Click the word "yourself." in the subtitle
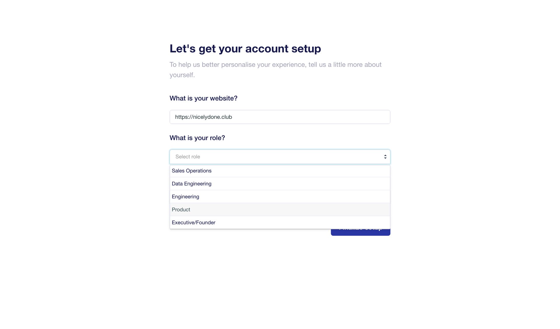Screen dimensions: 560x329 click(x=182, y=75)
